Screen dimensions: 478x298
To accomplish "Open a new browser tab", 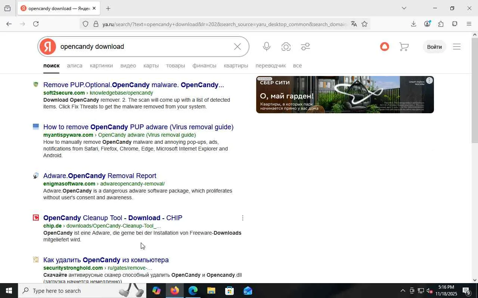I will pos(108,8).
